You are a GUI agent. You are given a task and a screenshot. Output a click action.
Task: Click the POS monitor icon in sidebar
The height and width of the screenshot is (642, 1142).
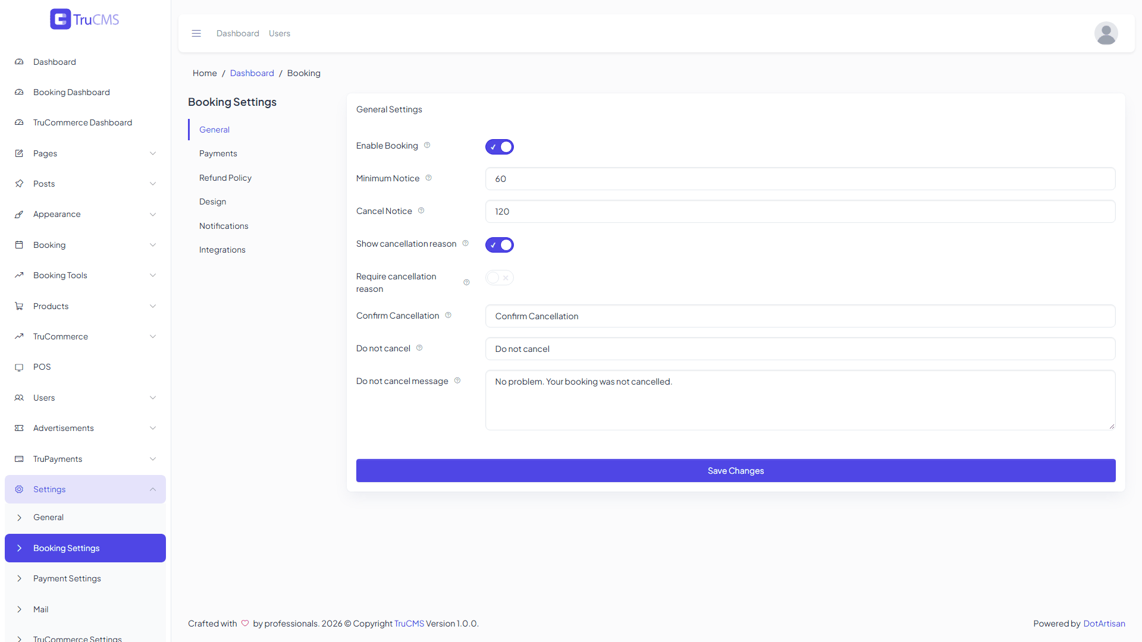(19, 367)
